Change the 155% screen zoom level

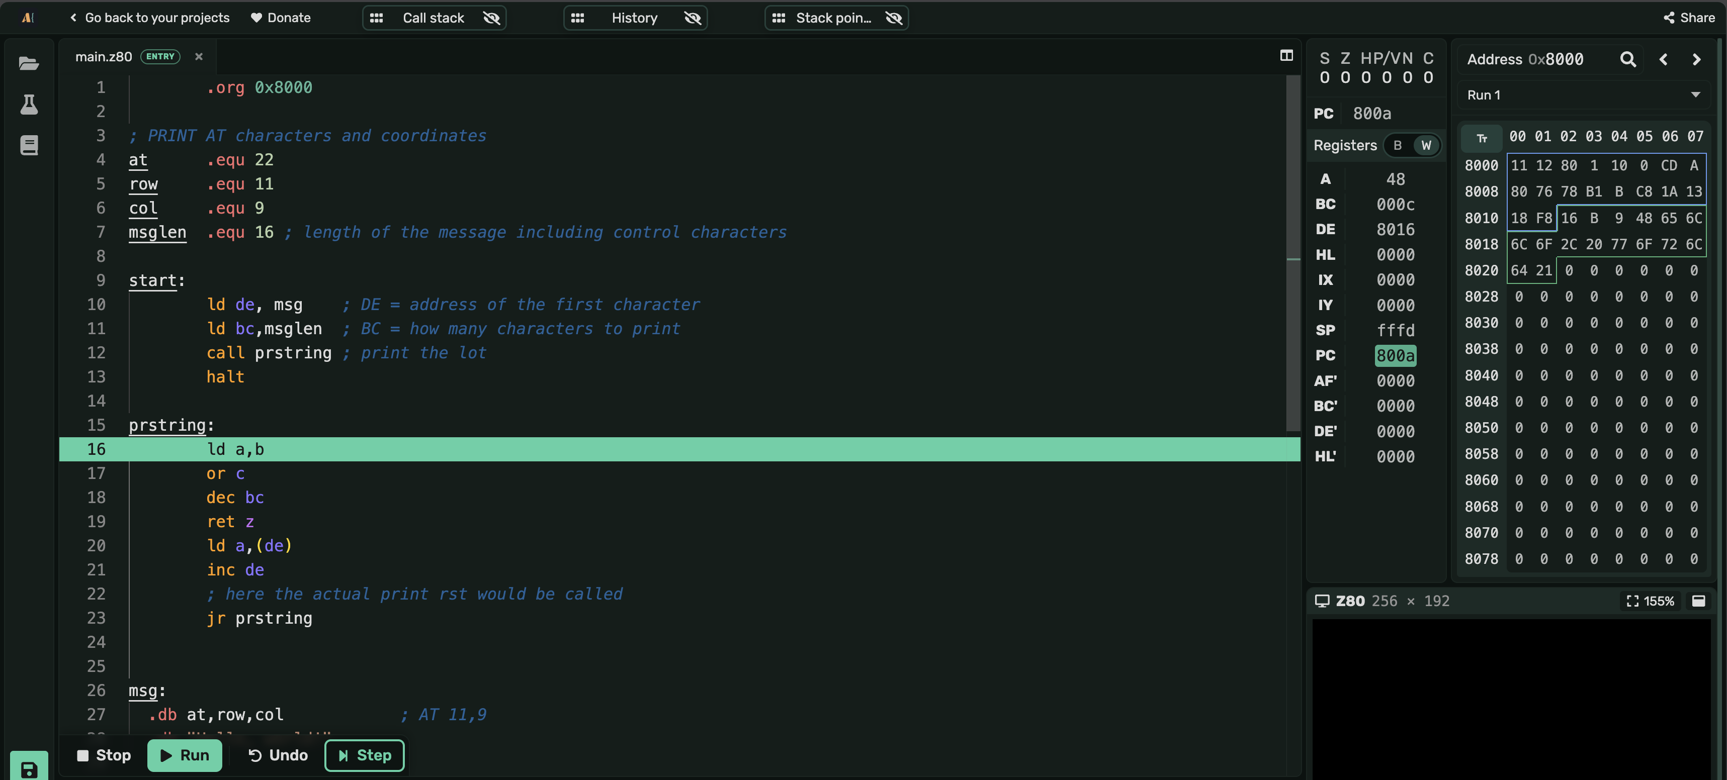click(1650, 601)
